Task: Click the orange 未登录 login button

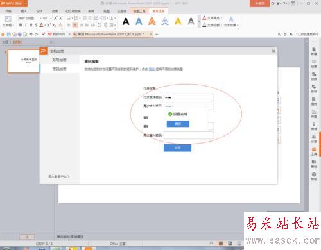Action: pyautogui.click(x=259, y=3)
